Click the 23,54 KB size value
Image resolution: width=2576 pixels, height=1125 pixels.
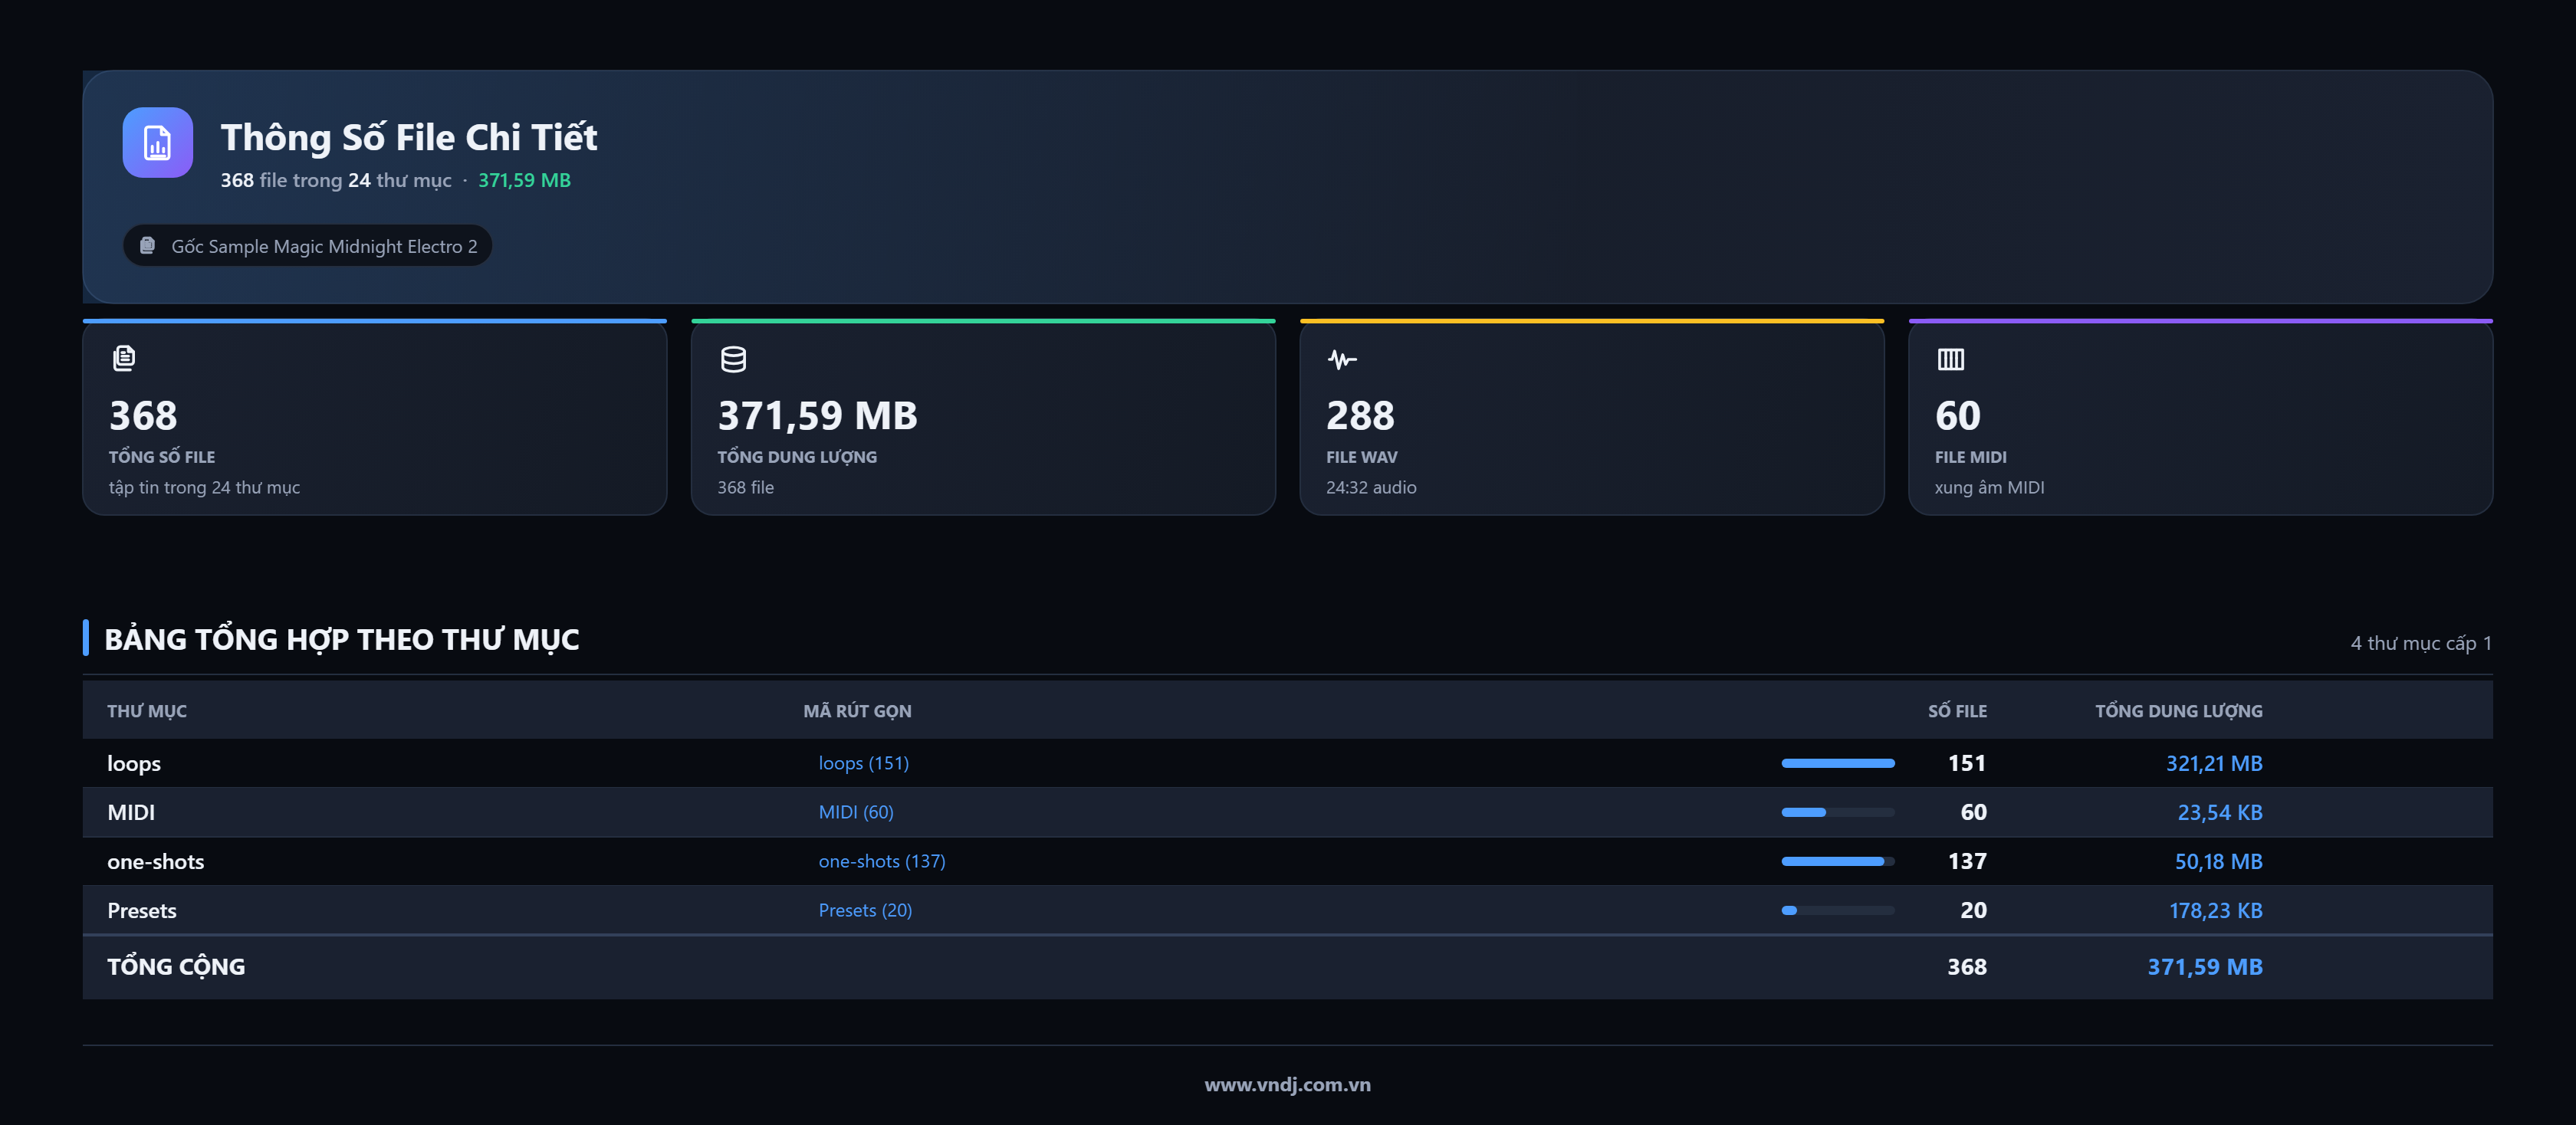(2219, 812)
